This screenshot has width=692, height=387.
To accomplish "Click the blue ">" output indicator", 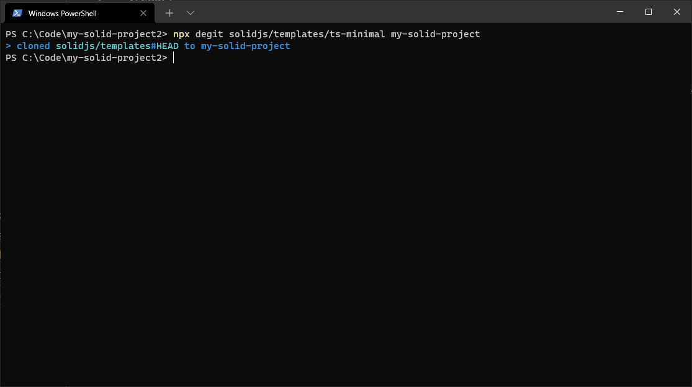I will (x=7, y=45).
